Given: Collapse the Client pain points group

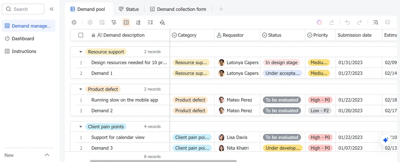Looking at the screenshot, I should coord(80,126).
